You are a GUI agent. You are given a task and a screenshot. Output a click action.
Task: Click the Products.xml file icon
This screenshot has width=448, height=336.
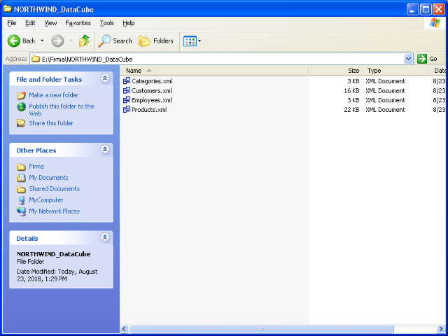pyautogui.click(x=127, y=110)
